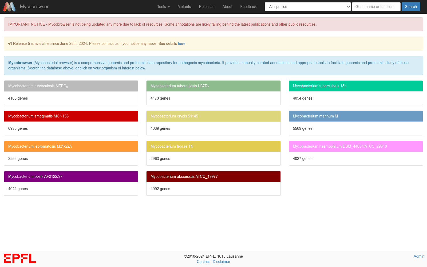Click the Mycobrowser logo icon
The width and height of the screenshot is (427, 267).
9,7
